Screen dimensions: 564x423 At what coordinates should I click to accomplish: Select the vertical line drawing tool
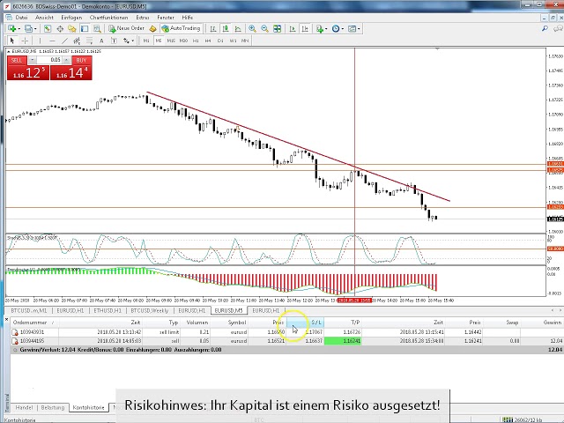40,41
